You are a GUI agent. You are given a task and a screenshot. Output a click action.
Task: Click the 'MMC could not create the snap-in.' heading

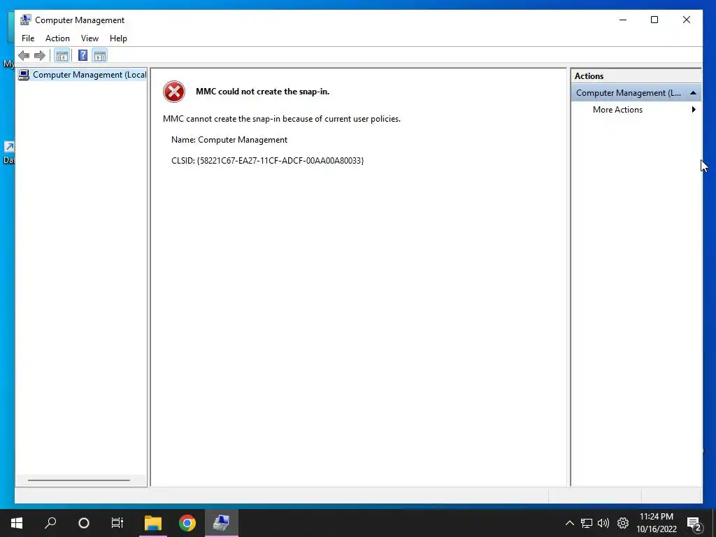click(263, 92)
